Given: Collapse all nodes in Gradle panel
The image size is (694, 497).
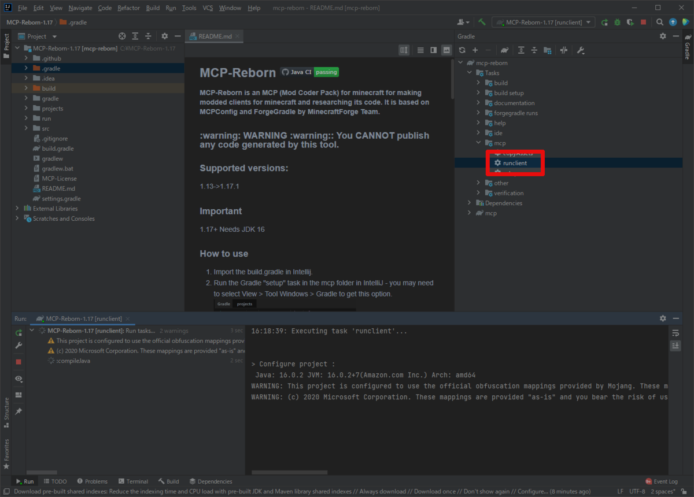Looking at the screenshot, I should [x=534, y=50].
